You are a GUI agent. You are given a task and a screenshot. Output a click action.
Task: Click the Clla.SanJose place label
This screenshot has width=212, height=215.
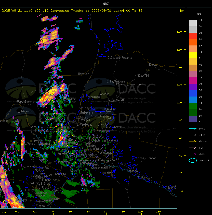(116, 81)
